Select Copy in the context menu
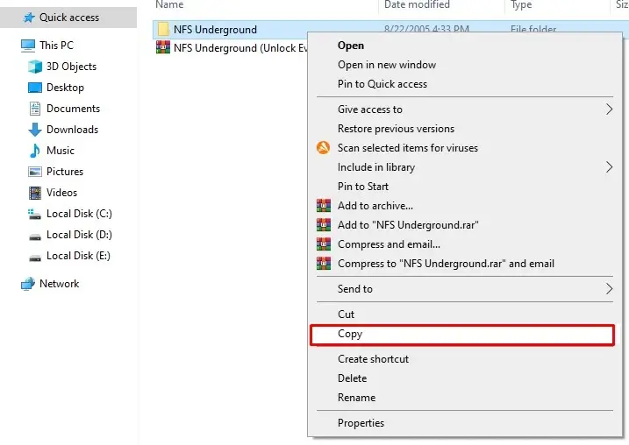 click(462, 335)
